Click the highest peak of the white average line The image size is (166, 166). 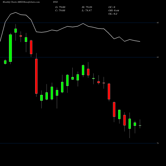tap(16, 12)
